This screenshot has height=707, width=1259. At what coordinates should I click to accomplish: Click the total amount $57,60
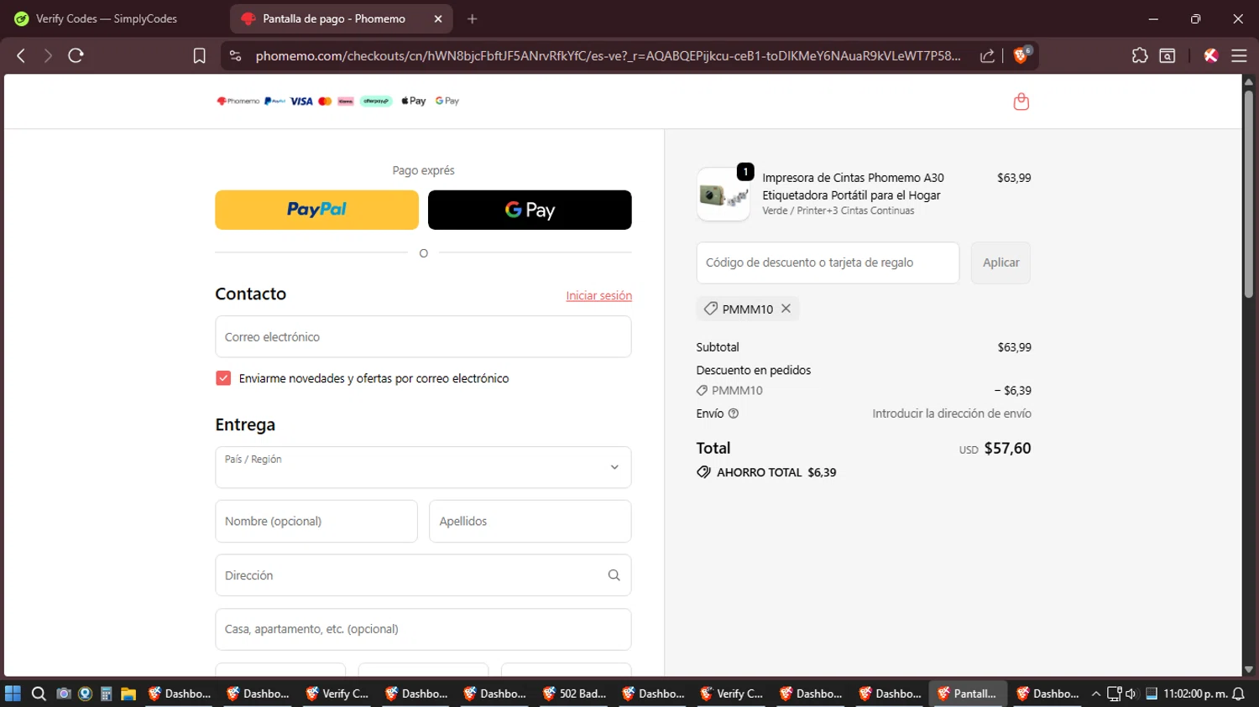point(1007,448)
